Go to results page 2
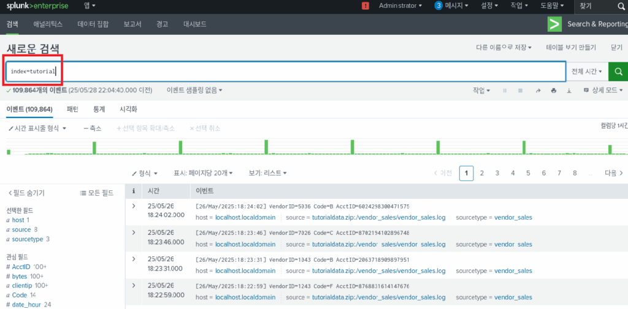The height and width of the screenshot is (309, 628). tap(482, 173)
